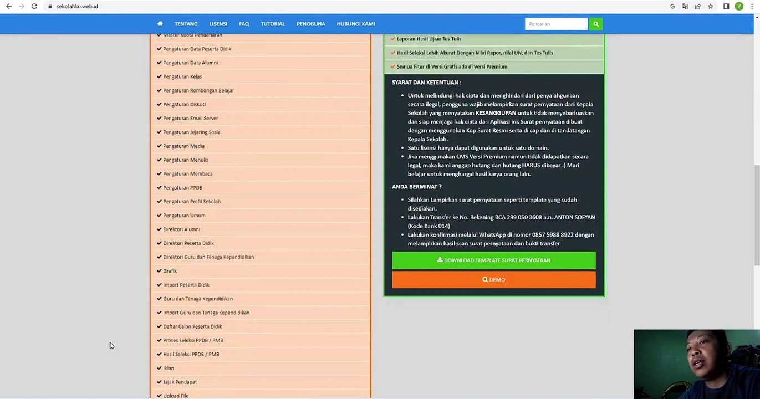Select 'Pengaturan Data Alumni' row

click(261, 63)
